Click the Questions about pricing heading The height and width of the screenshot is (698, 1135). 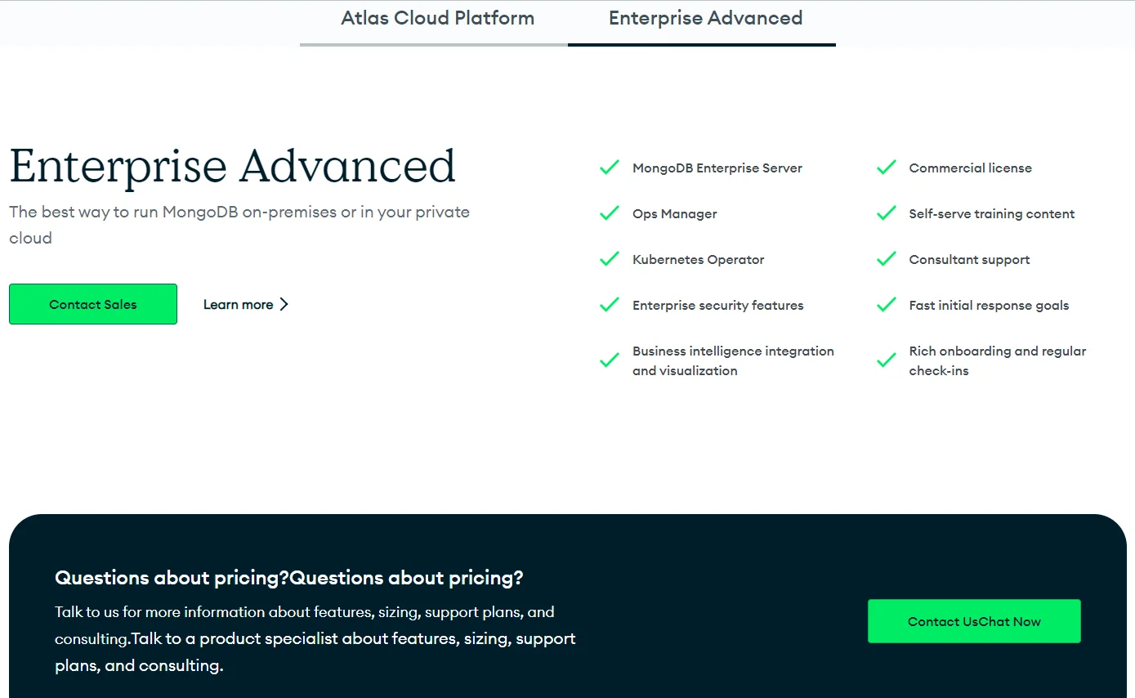coord(289,578)
